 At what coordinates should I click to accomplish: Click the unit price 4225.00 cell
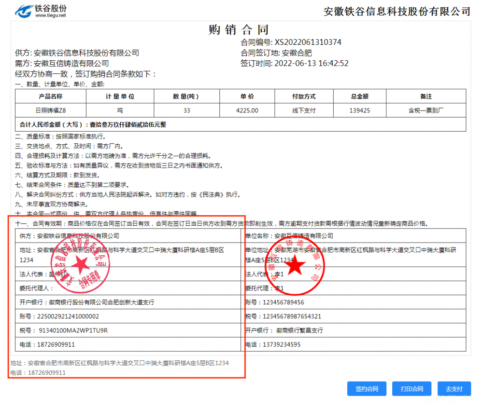click(247, 110)
